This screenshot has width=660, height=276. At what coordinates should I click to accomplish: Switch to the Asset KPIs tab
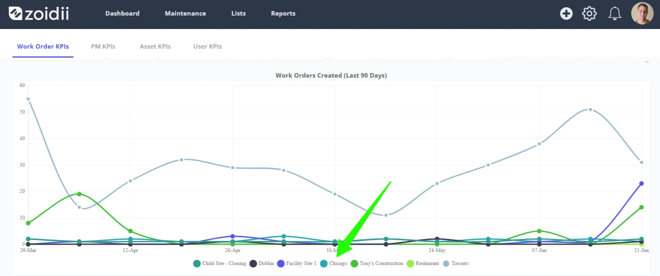(155, 47)
